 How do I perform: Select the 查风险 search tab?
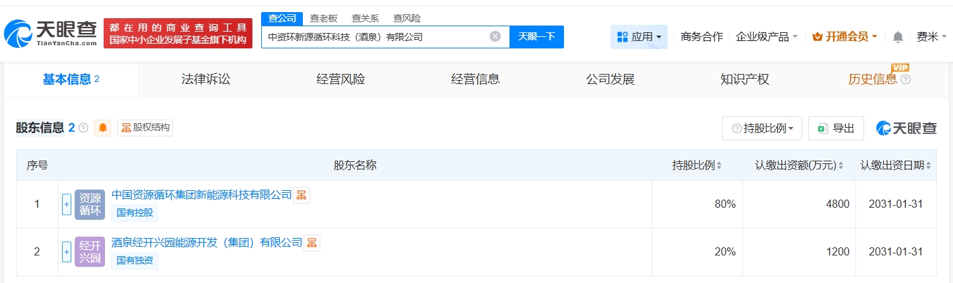(x=407, y=18)
